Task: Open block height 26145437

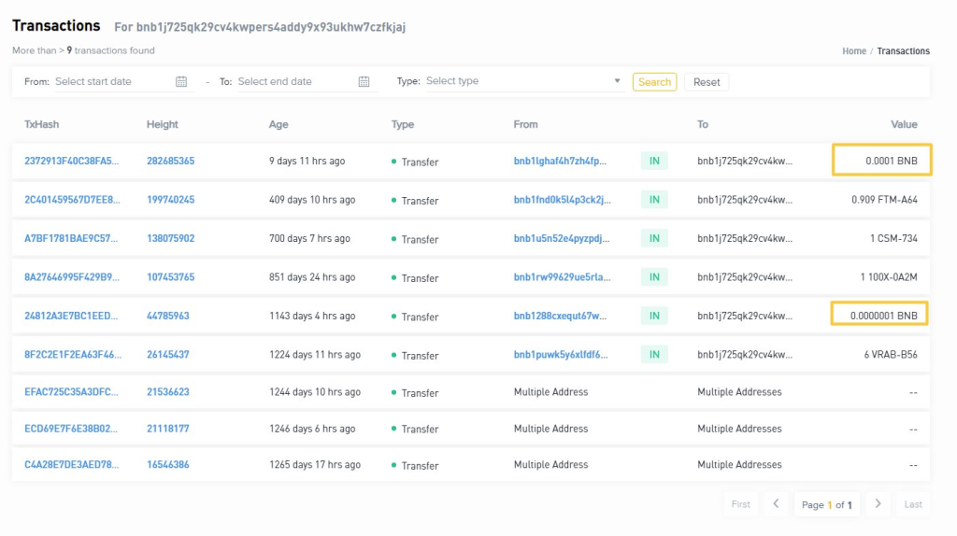Action: coord(168,354)
